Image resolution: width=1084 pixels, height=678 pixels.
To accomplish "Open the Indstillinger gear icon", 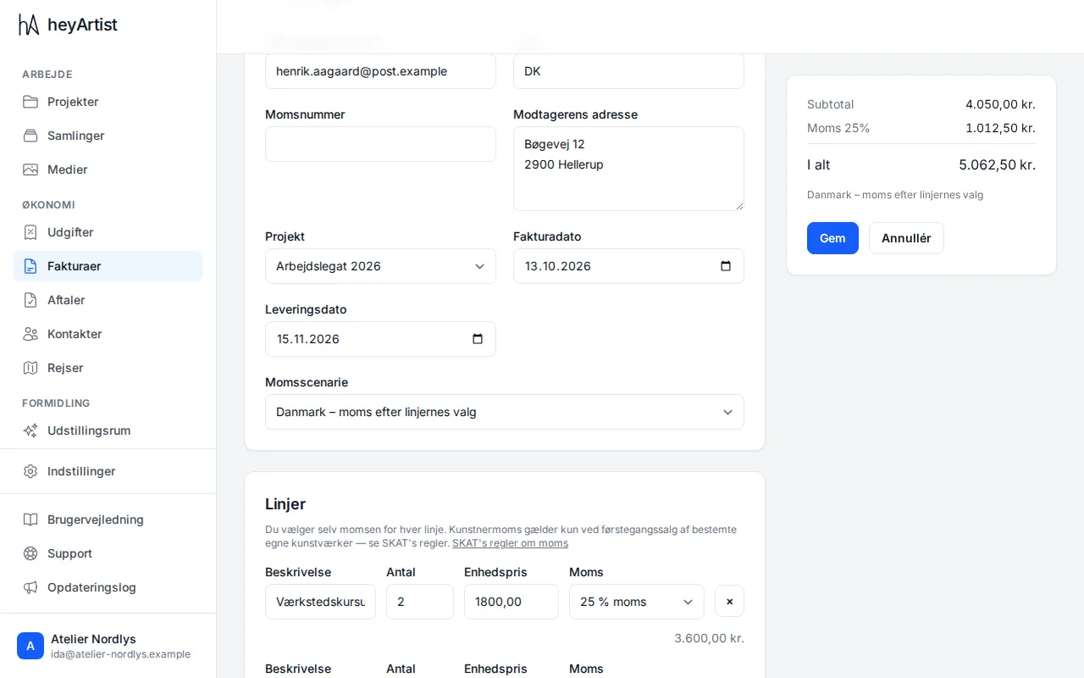I will click(x=30, y=471).
